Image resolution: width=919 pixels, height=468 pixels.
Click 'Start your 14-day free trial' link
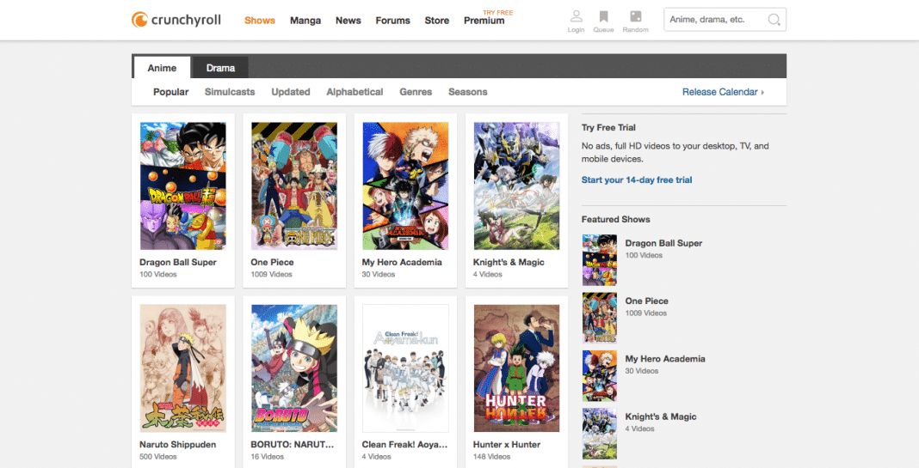coord(637,179)
